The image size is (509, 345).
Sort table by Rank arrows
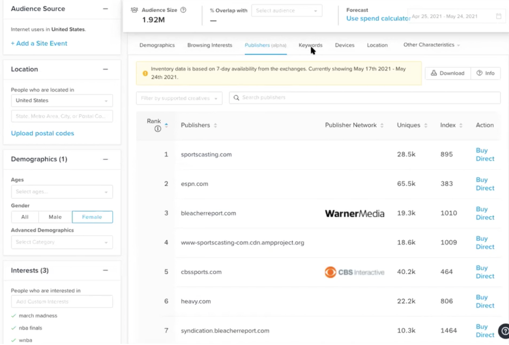pyautogui.click(x=167, y=125)
